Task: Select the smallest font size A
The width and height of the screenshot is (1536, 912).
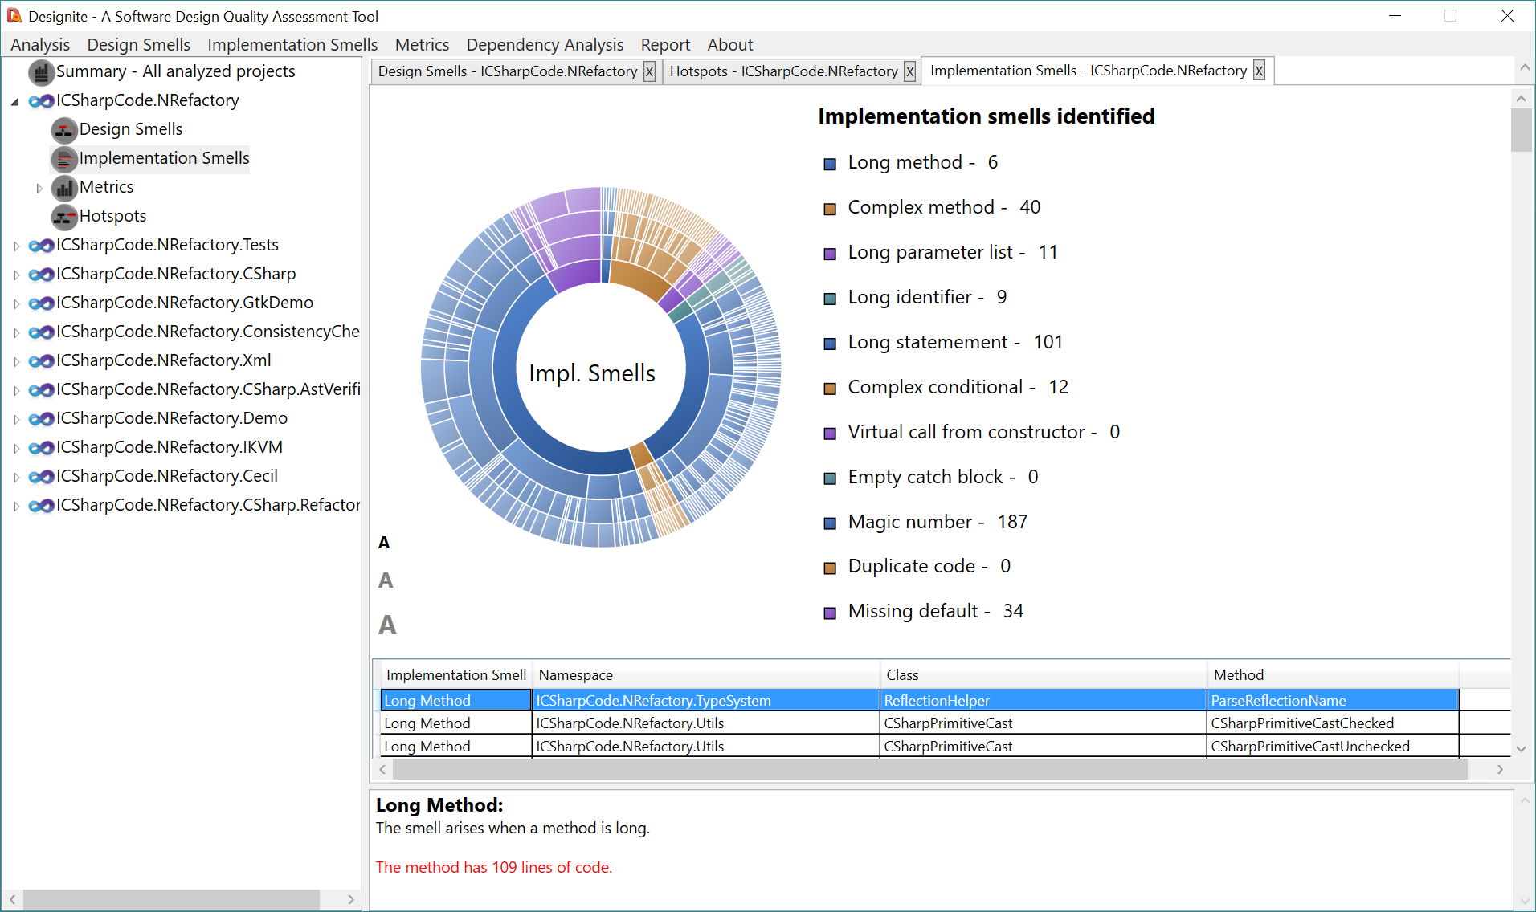Action: pos(384,544)
